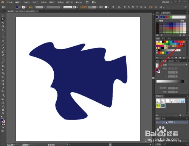Select the Type tool
The height and width of the screenshot is (146, 189).
click(x=3, y=34)
